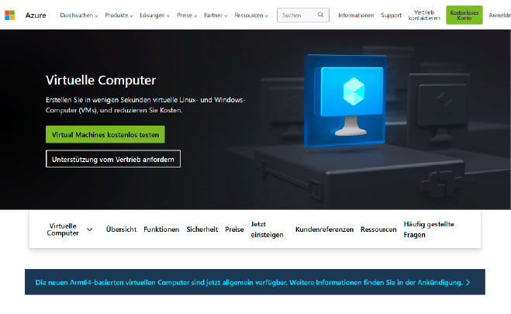The height and width of the screenshot is (314, 511).
Task: Go to the Funktionen tab
Action: click(x=161, y=229)
